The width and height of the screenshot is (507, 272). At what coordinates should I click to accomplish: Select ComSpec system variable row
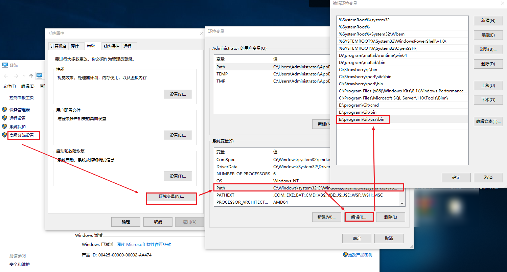point(272,159)
